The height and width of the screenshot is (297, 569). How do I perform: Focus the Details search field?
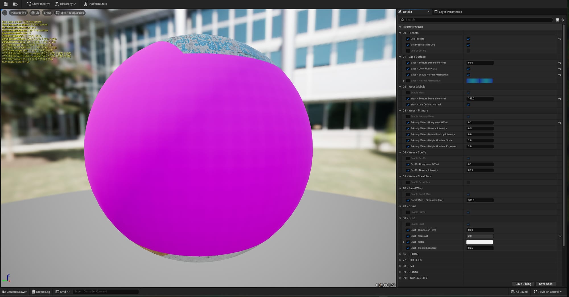pos(476,20)
